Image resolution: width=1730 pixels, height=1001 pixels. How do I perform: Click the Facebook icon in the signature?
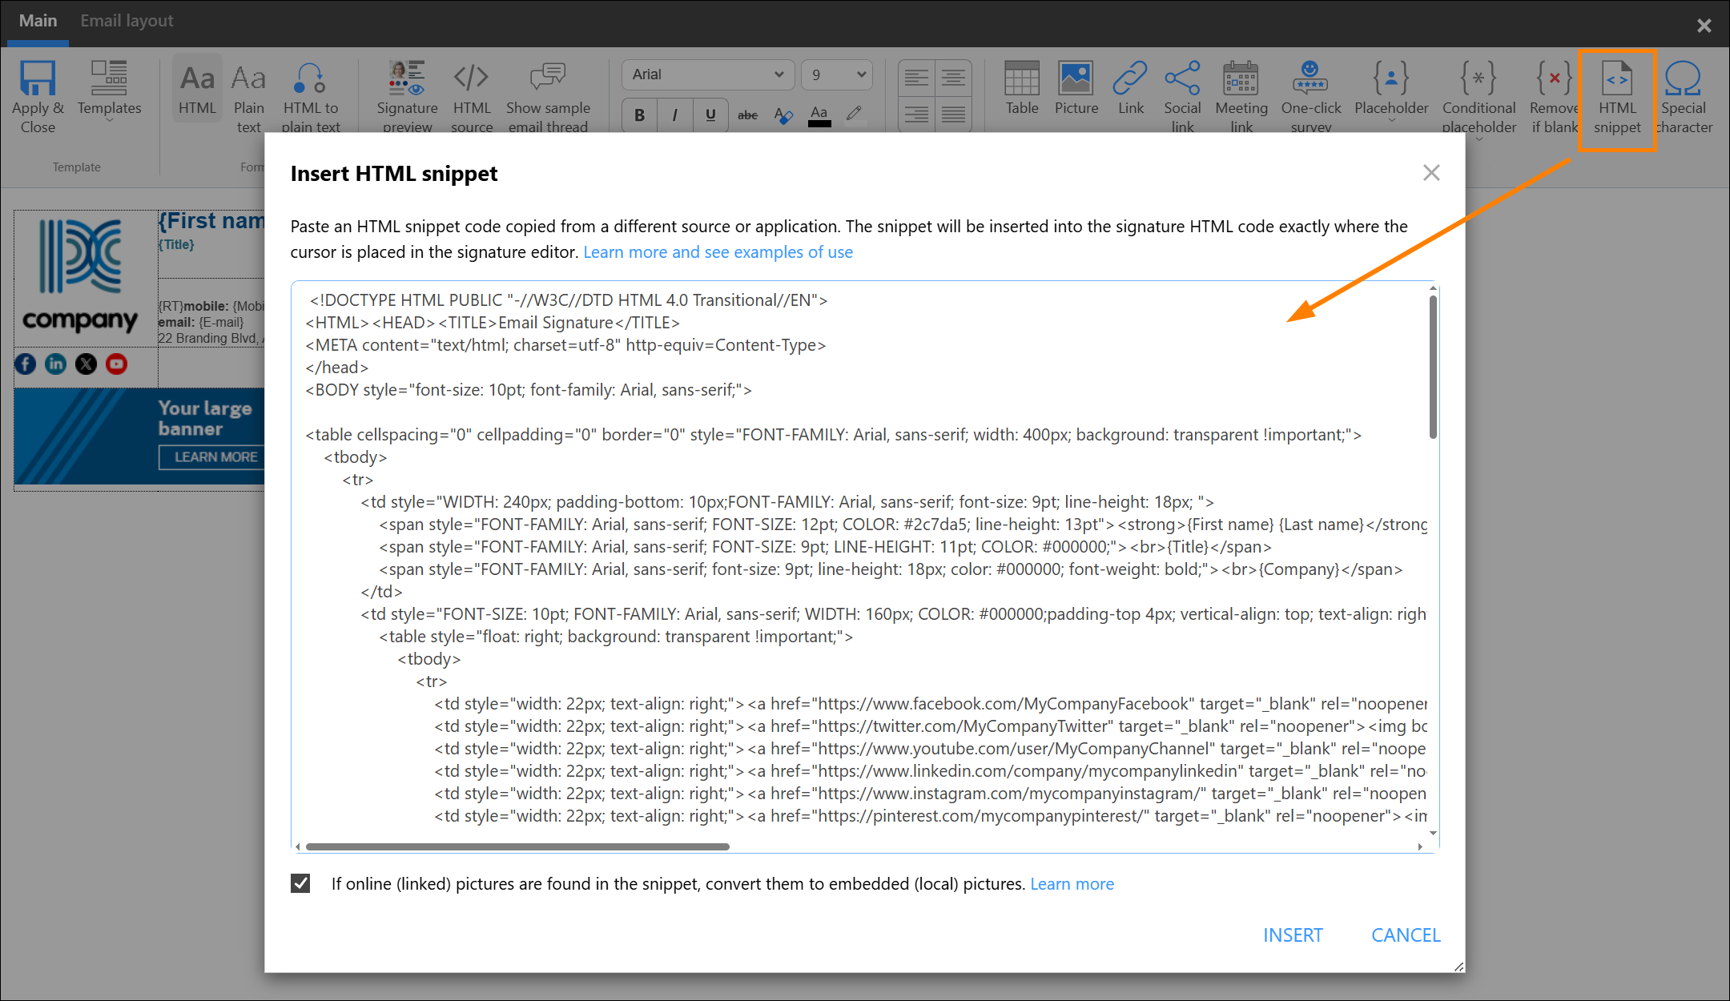point(26,364)
